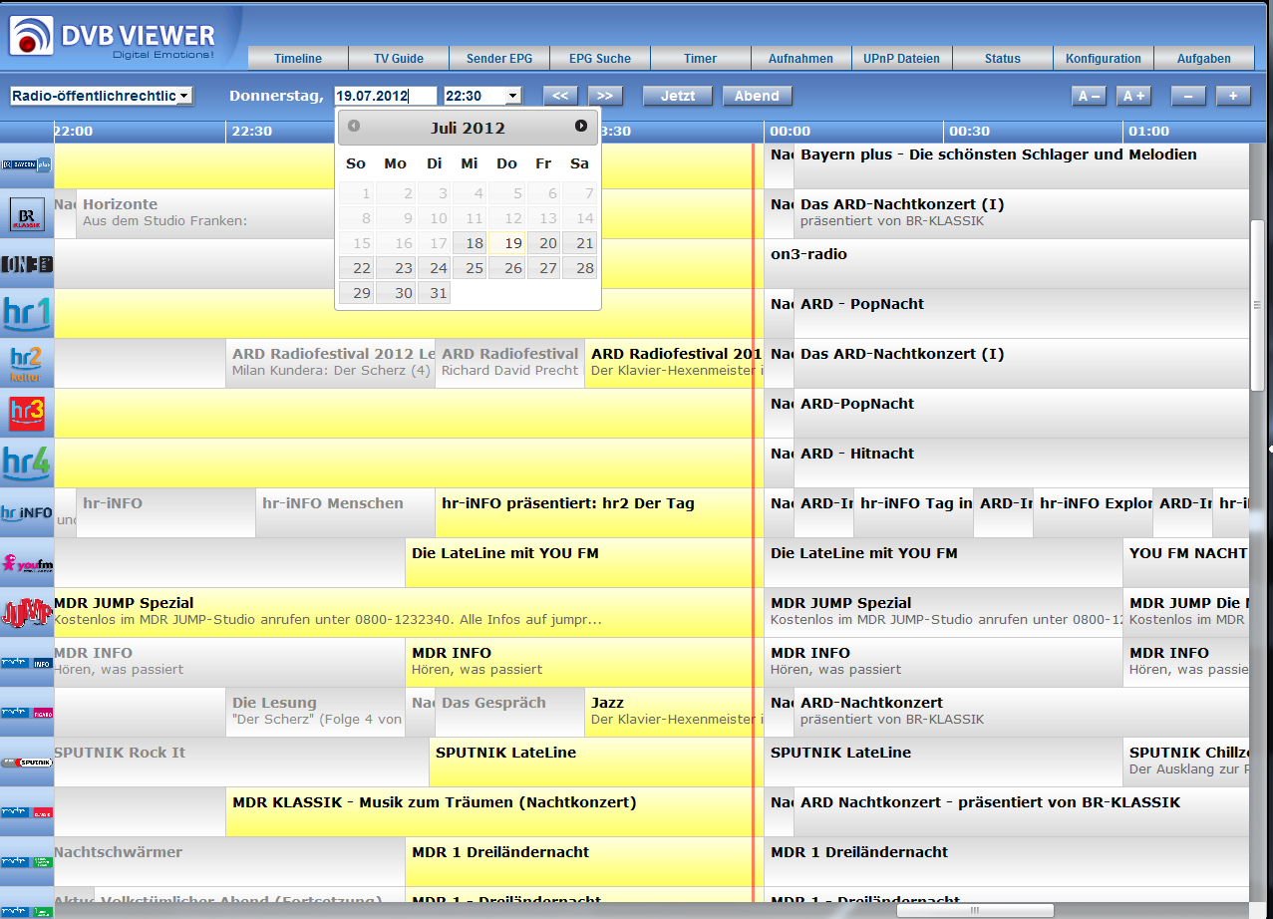Image resolution: width=1273 pixels, height=919 pixels.
Task: Open the time selection dropdown
Action: (x=482, y=96)
